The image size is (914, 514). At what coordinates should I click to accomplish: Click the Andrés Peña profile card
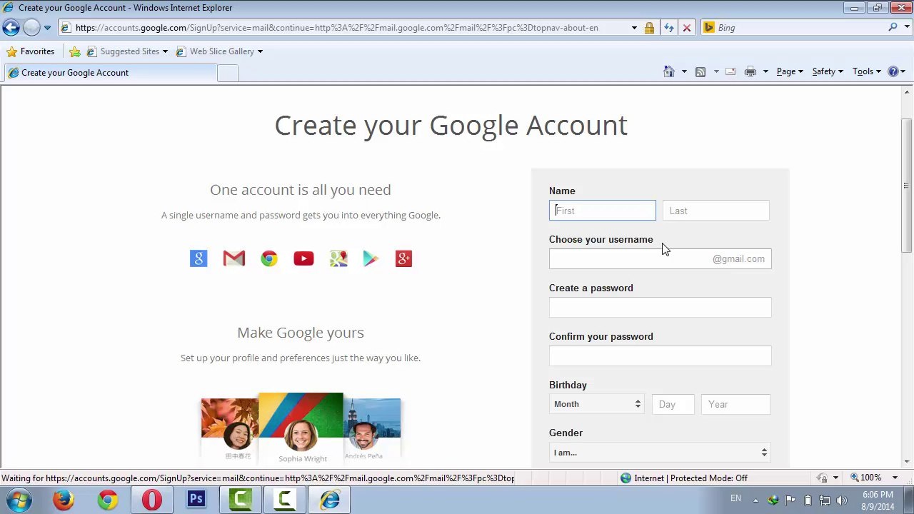point(372,429)
